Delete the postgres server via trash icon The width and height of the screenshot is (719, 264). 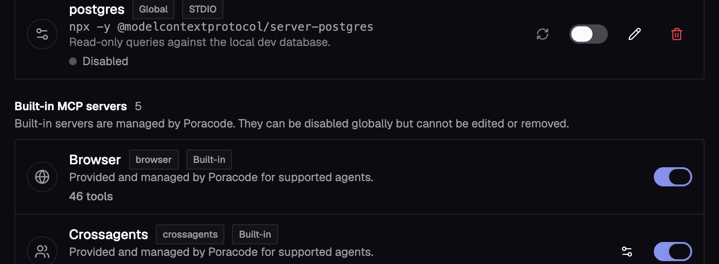[677, 34]
